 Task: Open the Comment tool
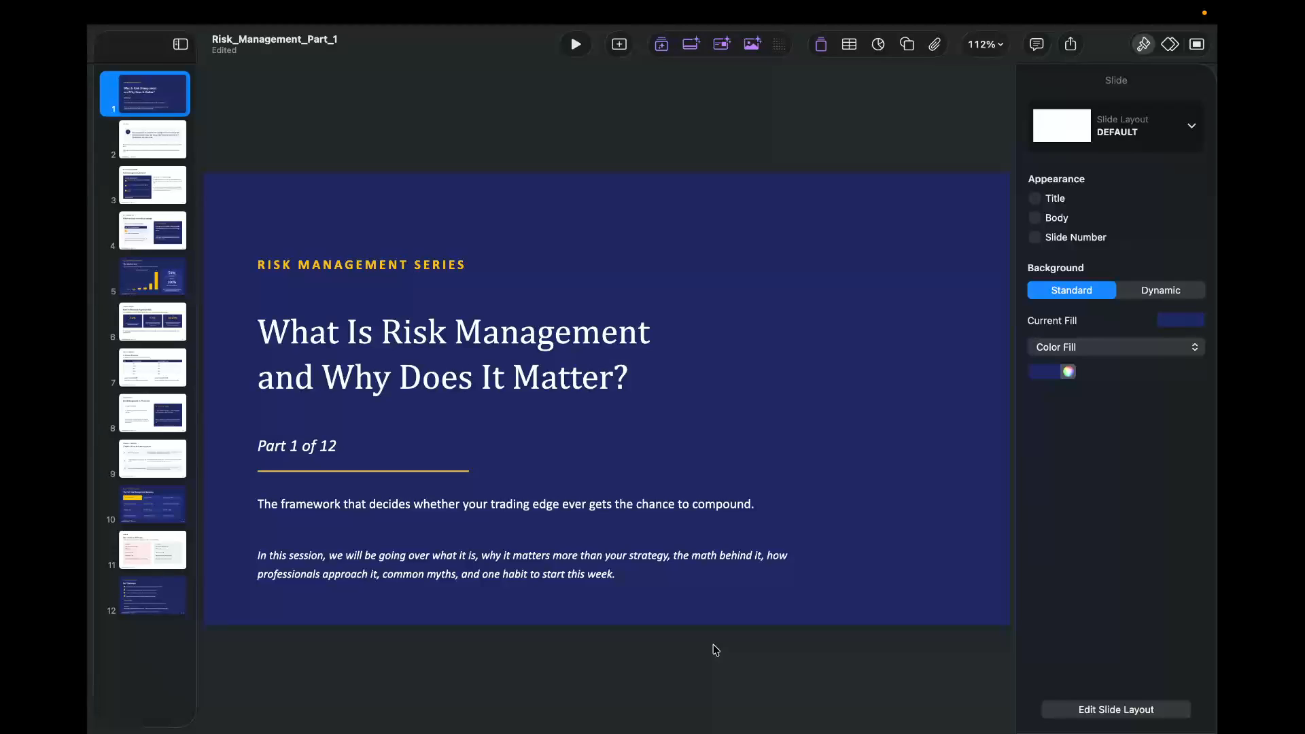click(x=1037, y=44)
